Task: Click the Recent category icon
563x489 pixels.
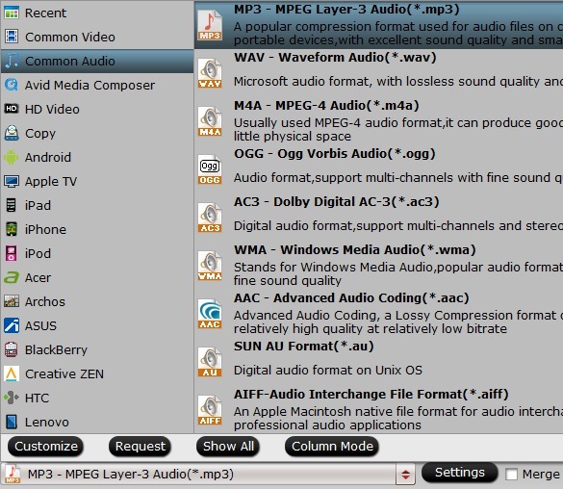Action: 12,13
